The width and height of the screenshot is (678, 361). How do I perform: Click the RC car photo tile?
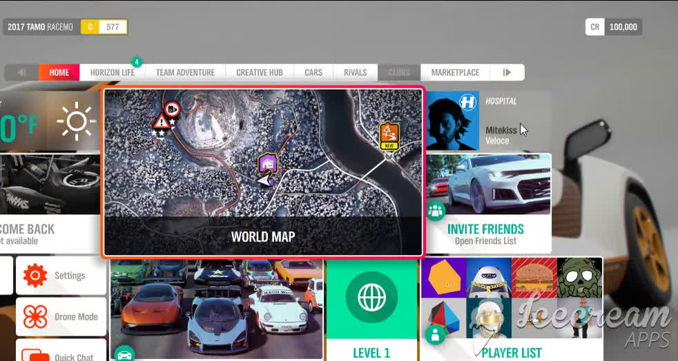(50, 184)
